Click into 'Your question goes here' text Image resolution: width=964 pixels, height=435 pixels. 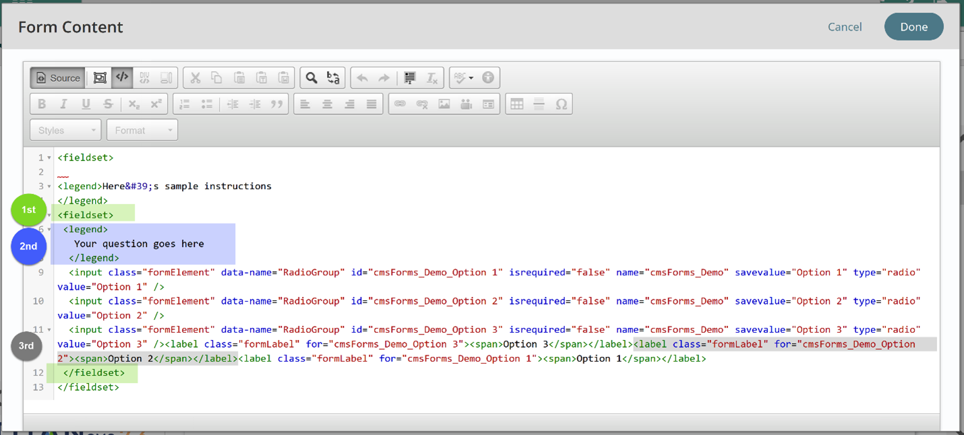click(x=139, y=244)
